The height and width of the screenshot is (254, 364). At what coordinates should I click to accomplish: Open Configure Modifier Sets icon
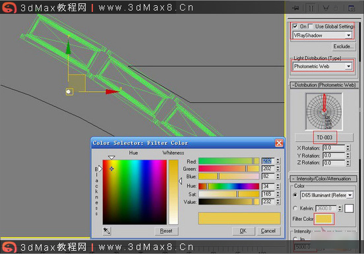pyautogui.click(x=351, y=8)
